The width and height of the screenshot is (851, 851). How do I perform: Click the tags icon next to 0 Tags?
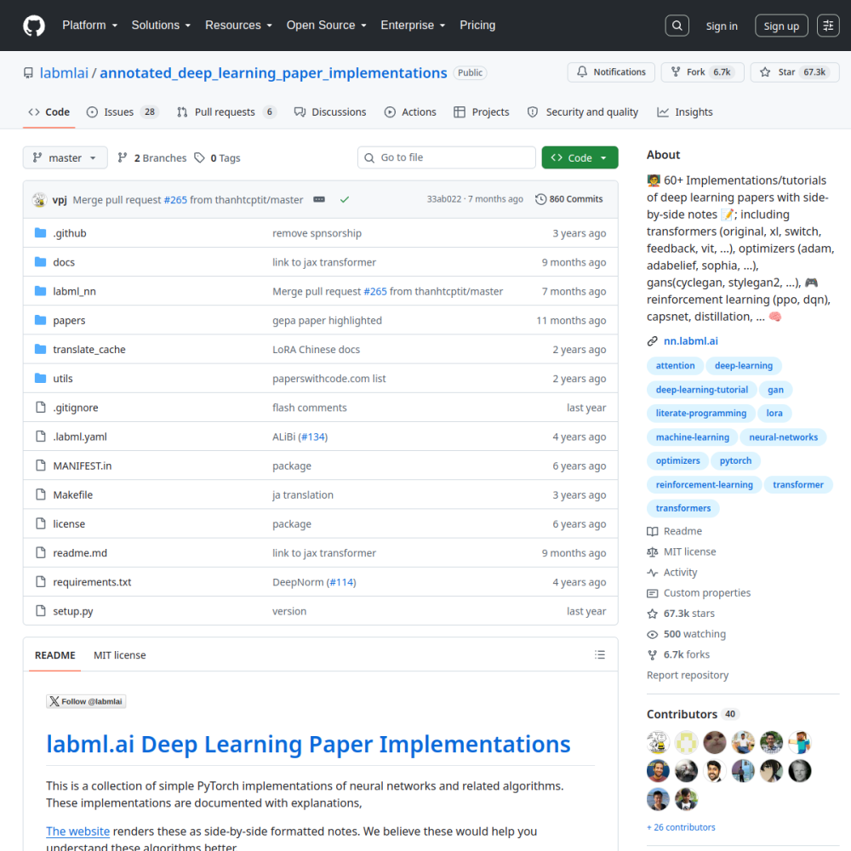(200, 158)
